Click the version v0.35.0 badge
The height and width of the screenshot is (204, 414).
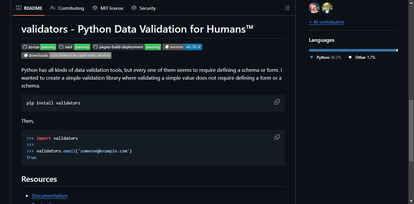click(x=182, y=47)
